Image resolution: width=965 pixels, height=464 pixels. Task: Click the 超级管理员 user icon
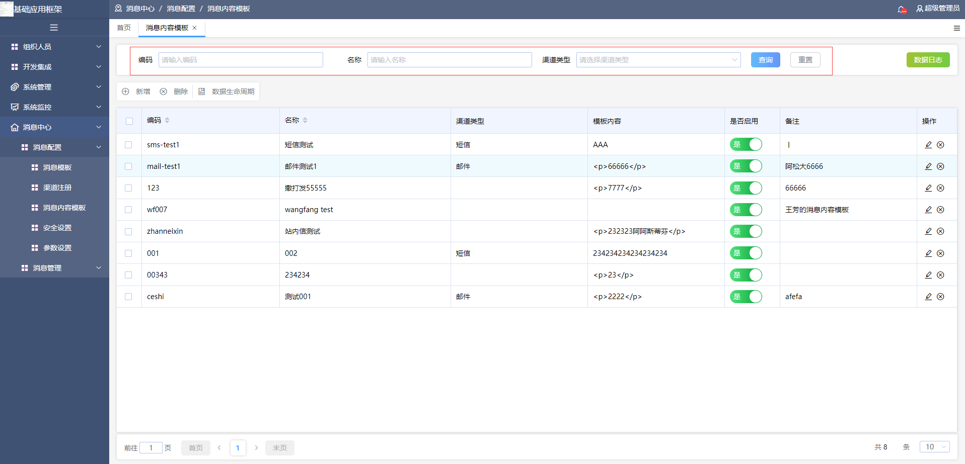919,9
